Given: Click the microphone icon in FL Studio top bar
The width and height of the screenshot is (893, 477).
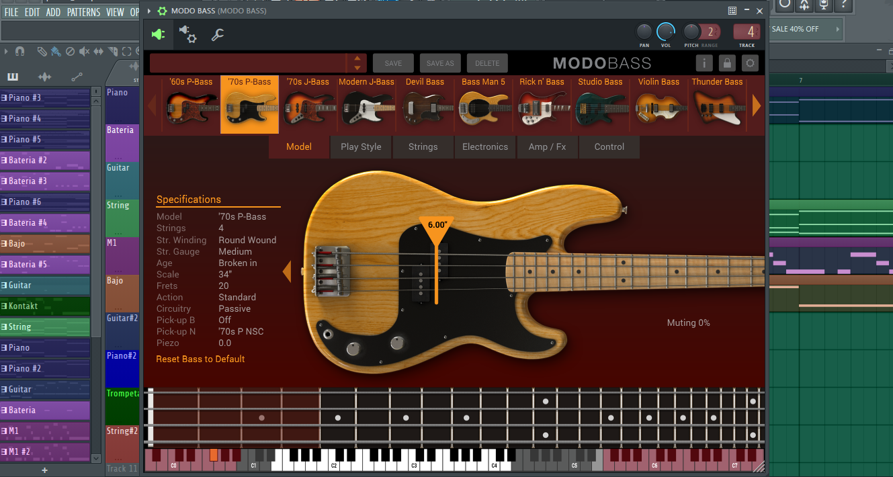Looking at the screenshot, I should coord(824,5).
